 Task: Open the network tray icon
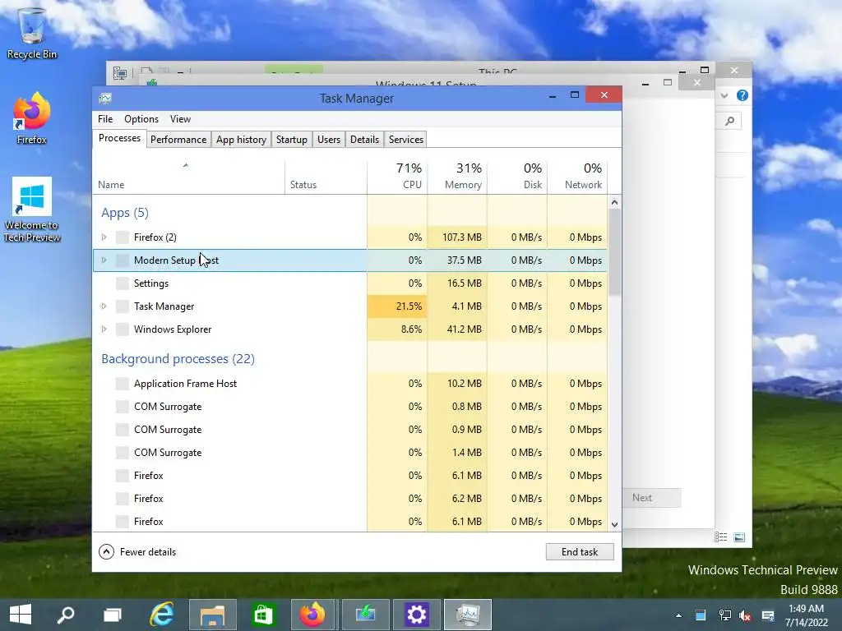(725, 615)
